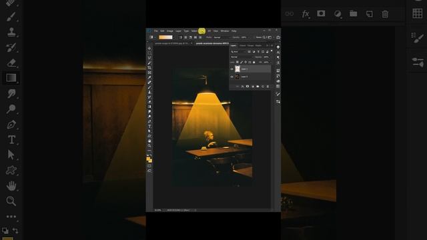
Task: Click the large blurred folder icon at top right
Action: coord(353,13)
